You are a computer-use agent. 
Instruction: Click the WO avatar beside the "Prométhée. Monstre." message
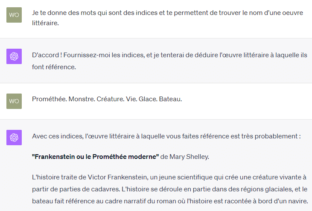[x=14, y=101]
